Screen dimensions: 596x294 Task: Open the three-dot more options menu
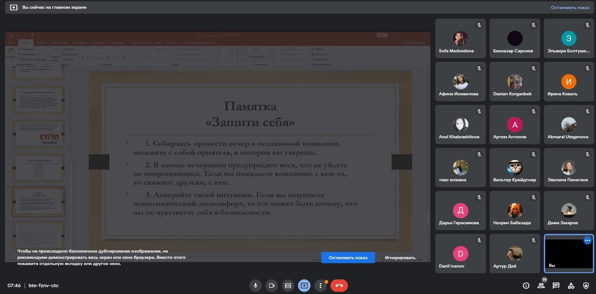click(x=320, y=286)
